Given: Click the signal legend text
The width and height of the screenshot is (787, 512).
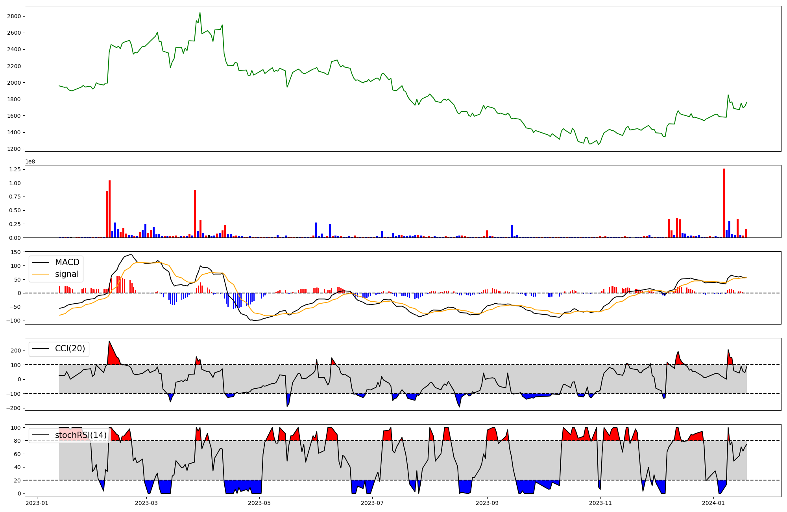Looking at the screenshot, I should pyautogui.click(x=67, y=274).
